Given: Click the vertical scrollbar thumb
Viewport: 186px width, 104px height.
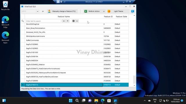Looking at the screenshot, I should pyautogui.click(x=134, y=79).
